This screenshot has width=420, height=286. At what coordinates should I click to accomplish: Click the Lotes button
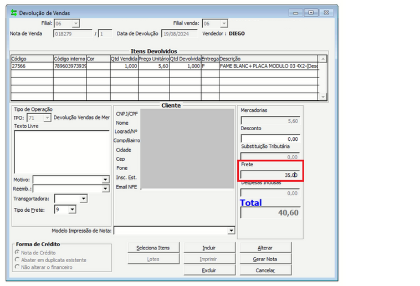(x=153, y=259)
